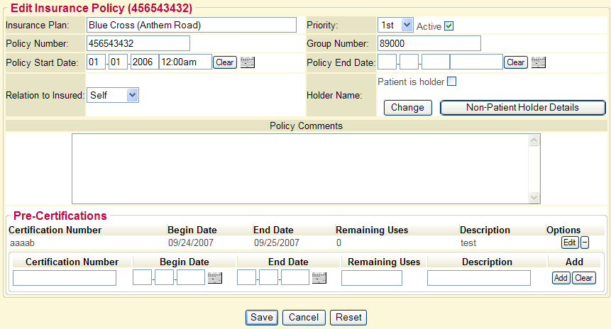Open calendar for pre-certification Begin Date

coord(214,278)
